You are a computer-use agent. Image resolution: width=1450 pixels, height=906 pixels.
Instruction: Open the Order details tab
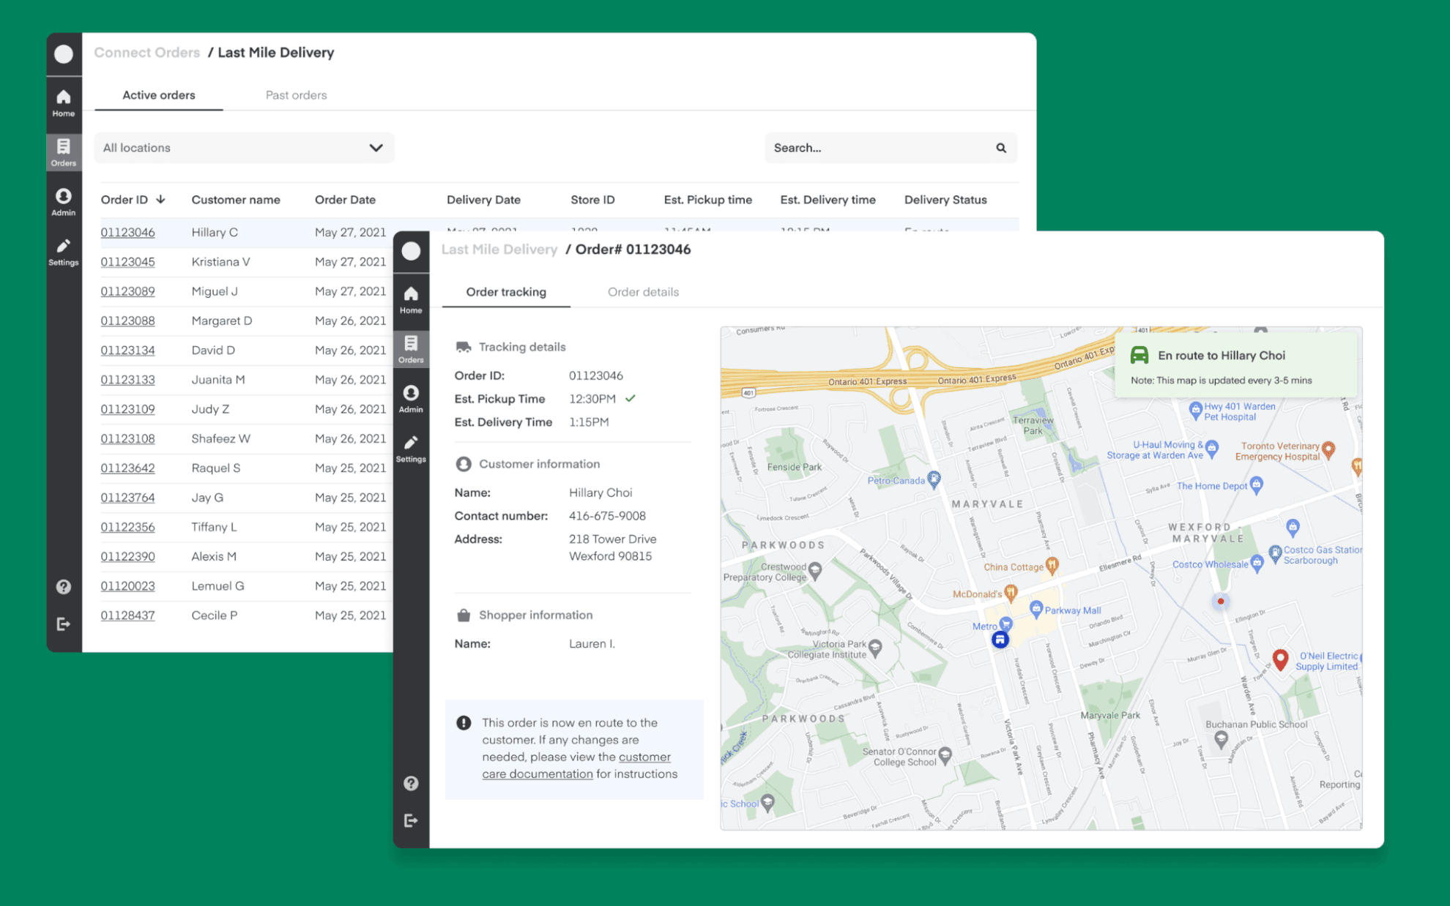(x=643, y=291)
